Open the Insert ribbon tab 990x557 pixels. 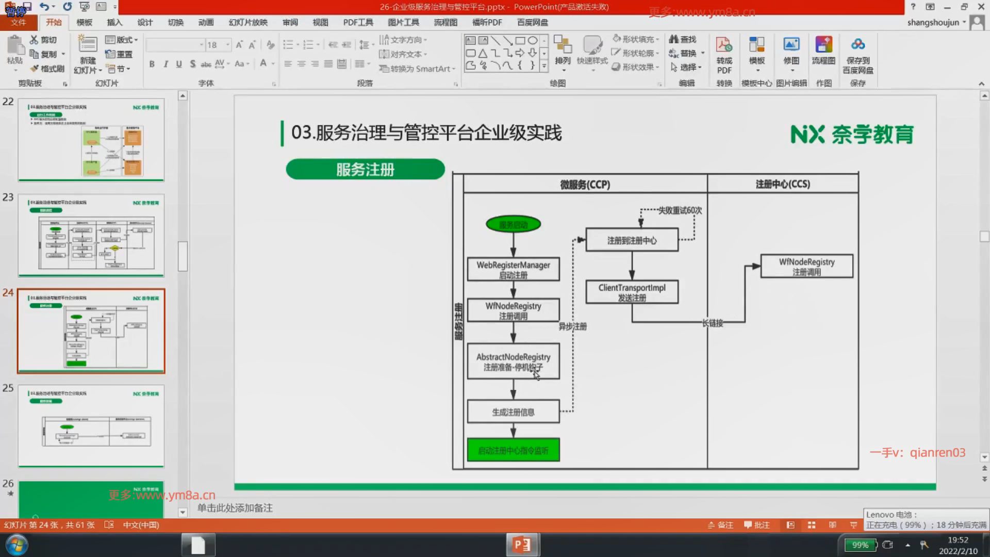[114, 22]
